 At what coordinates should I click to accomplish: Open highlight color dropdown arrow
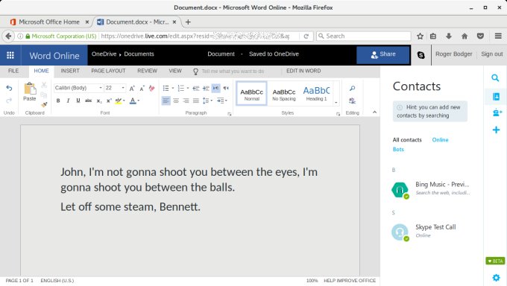click(x=125, y=101)
